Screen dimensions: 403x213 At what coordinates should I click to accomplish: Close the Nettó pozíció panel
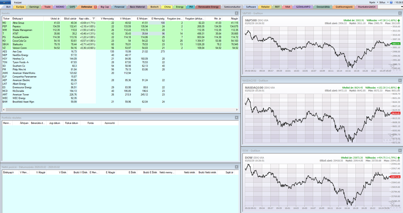pyautogui.click(x=237, y=167)
